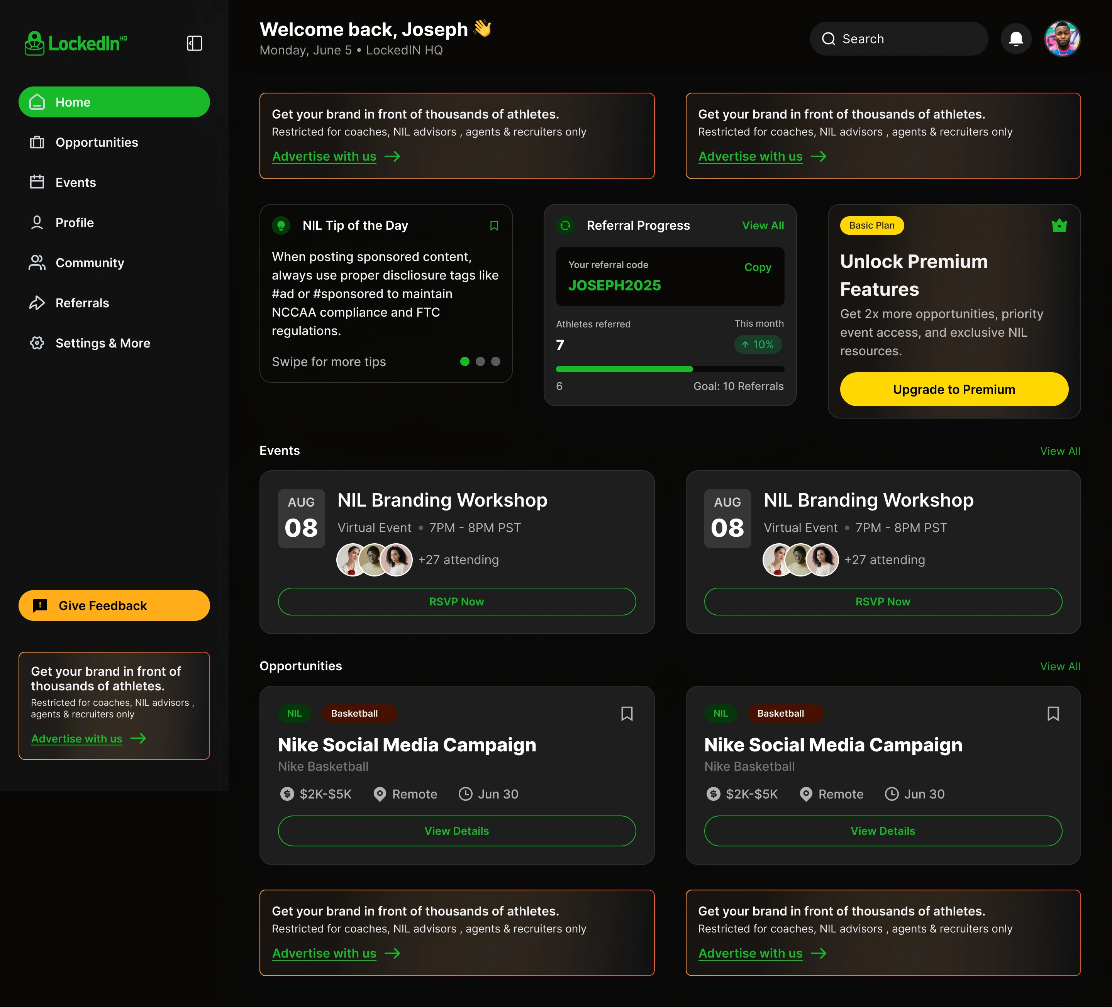Open Events from the sidebar
Image resolution: width=1112 pixels, height=1007 pixels.
coord(114,182)
